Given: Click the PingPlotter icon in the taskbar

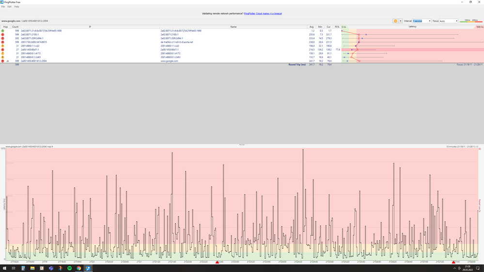Looking at the screenshot, I should pos(88,268).
